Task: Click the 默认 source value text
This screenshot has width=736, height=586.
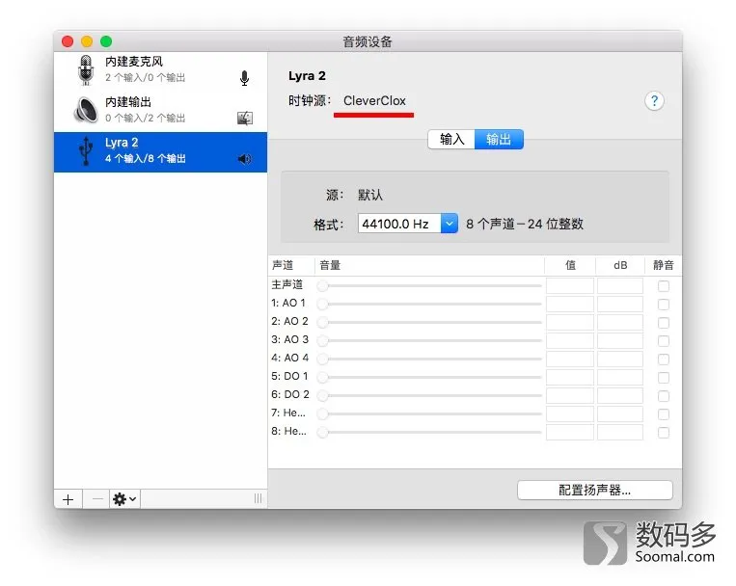Action: (370, 195)
